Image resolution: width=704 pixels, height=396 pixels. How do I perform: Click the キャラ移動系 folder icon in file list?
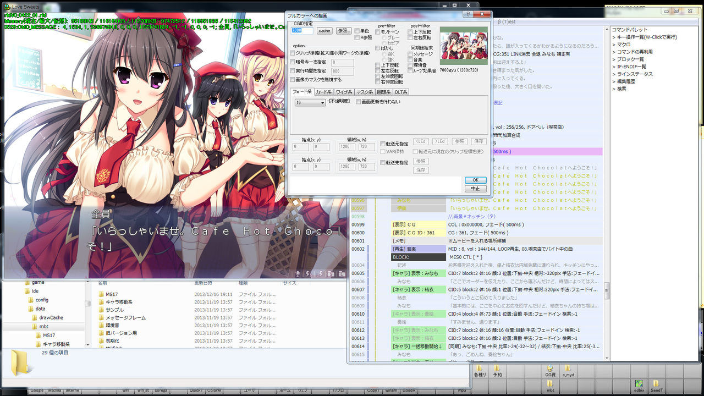point(101,302)
